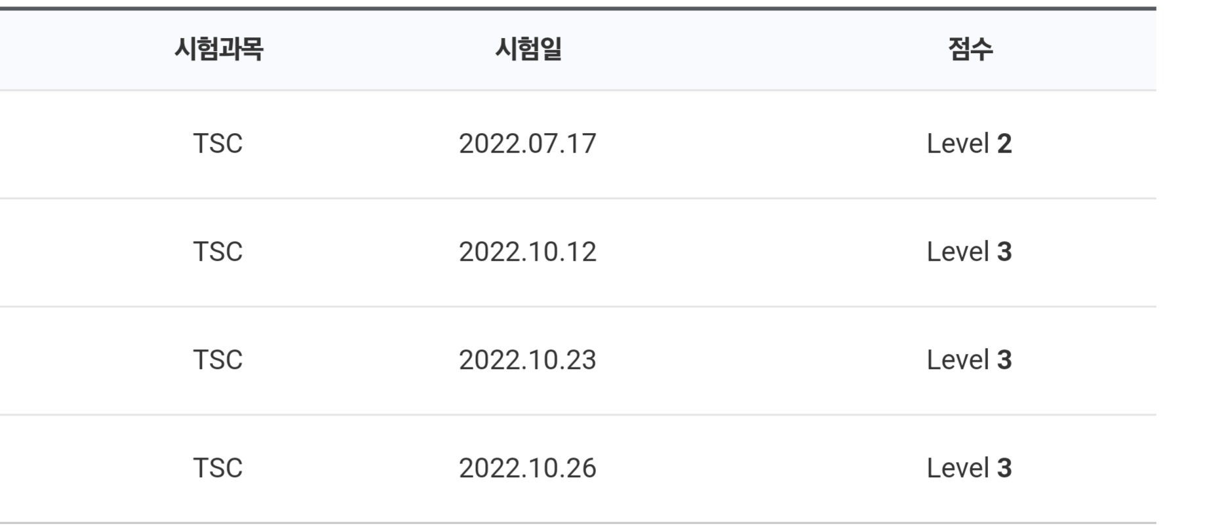Click the Level 2 score

coord(969,144)
